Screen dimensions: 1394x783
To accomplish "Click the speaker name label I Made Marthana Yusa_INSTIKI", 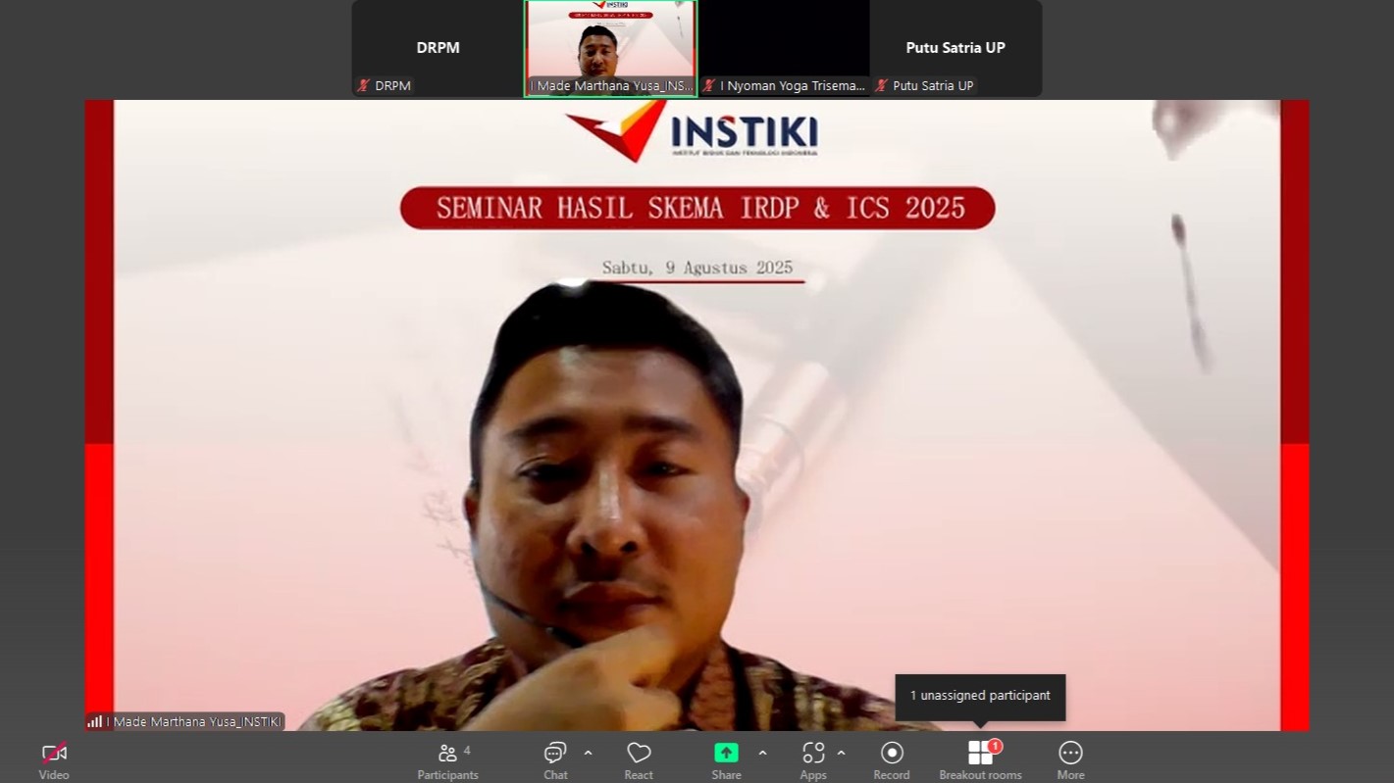I will point(193,722).
